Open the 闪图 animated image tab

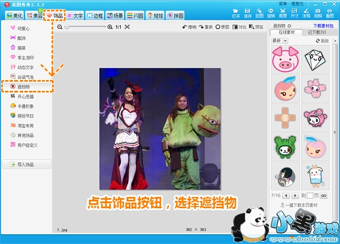pos(135,16)
